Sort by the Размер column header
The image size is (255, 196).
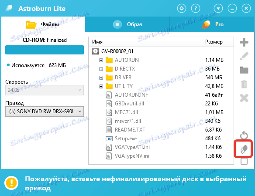point(214,42)
